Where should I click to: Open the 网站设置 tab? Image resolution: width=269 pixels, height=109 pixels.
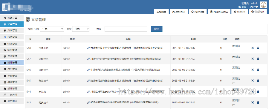(x=198, y=12)
